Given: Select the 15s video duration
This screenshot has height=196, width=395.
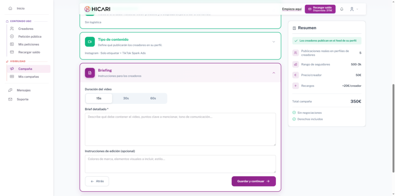Looking at the screenshot, I should 99,98.
